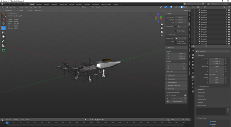Open the Local transform orientation dropdown

coord(85,7)
